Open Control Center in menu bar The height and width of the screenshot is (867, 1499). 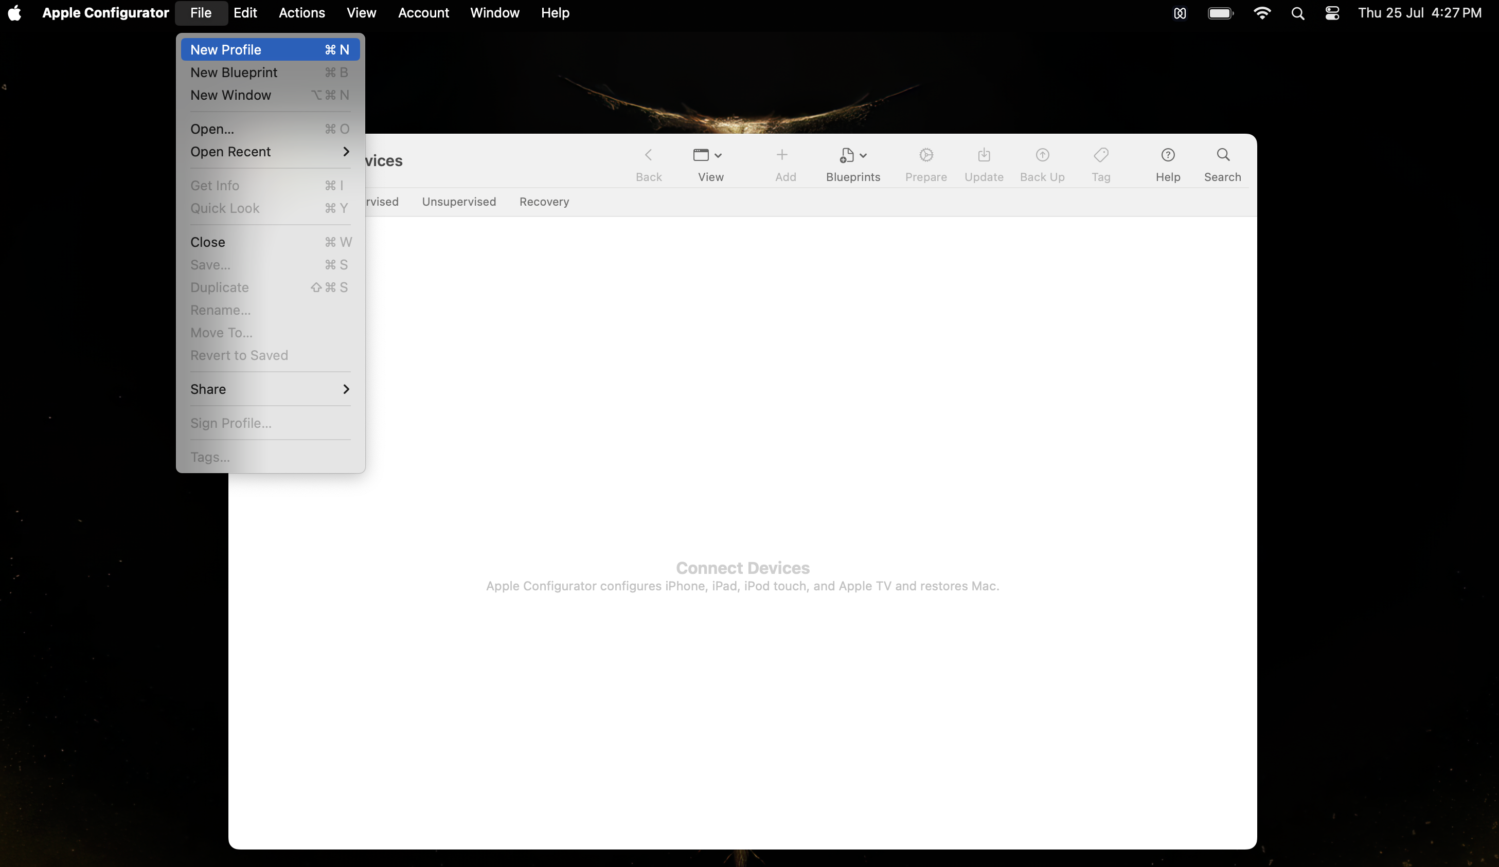tap(1332, 13)
